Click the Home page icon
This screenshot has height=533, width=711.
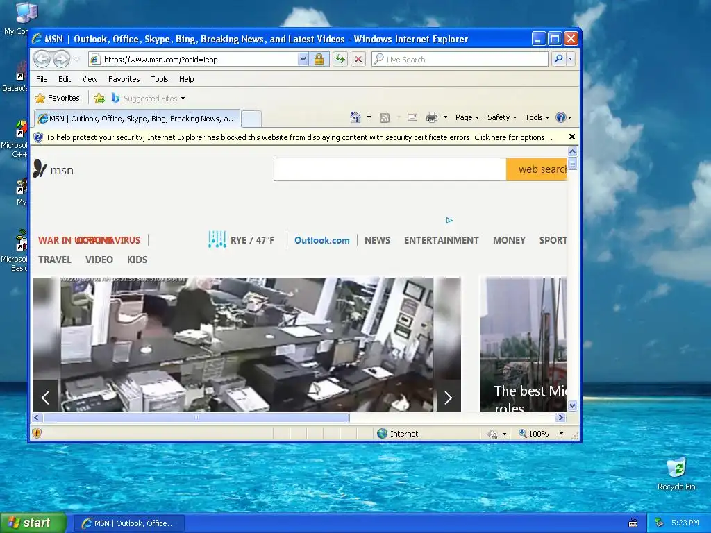click(x=355, y=117)
